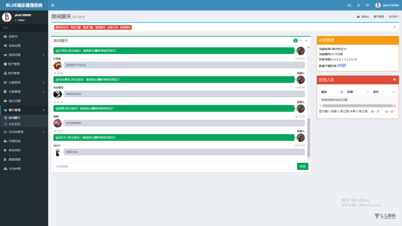Image resolution: width=402 pixels, height=226 pixels.
Task: Toggle the sidebar with the hamburger icon
Action: click(x=53, y=5)
